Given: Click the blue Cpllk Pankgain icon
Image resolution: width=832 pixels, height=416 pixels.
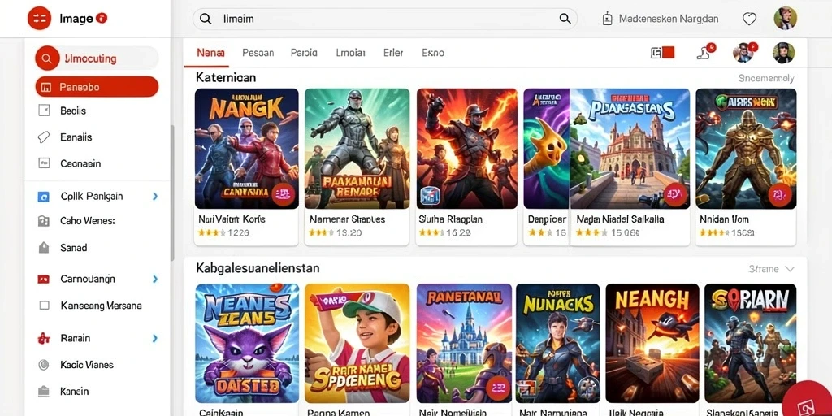Looking at the screenshot, I should point(44,197).
